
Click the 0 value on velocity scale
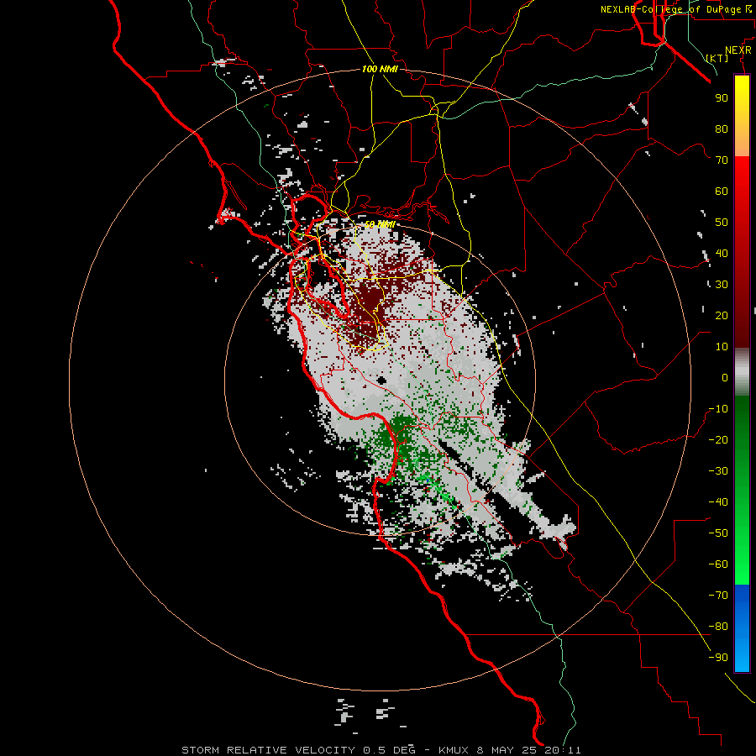[725, 377]
